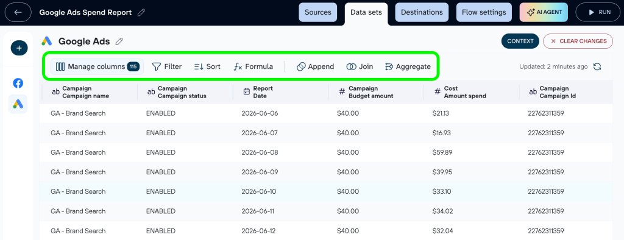Image resolution: width=624 pixels, height=240 pixels.
Task: Click the date cell 2026-06-06
Action: (x=260, y=113)
